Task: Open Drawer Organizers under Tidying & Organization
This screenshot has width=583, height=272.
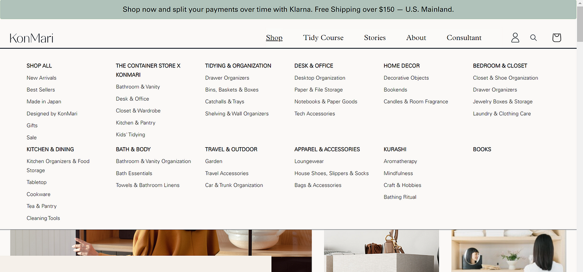Action: point(227,78)
